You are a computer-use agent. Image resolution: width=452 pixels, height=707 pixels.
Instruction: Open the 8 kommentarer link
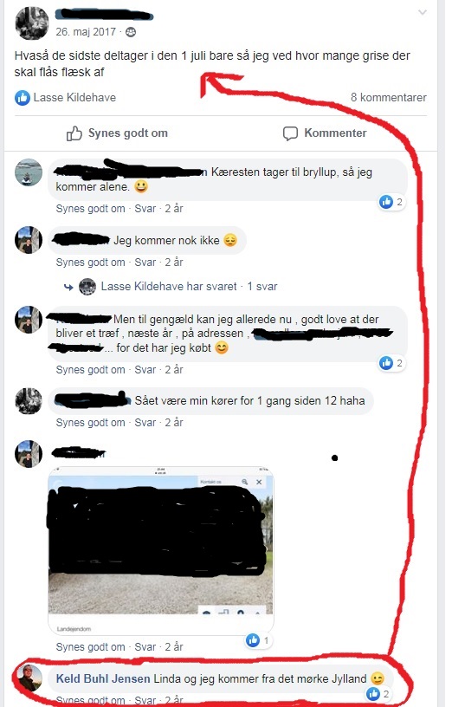click(389, 97)
